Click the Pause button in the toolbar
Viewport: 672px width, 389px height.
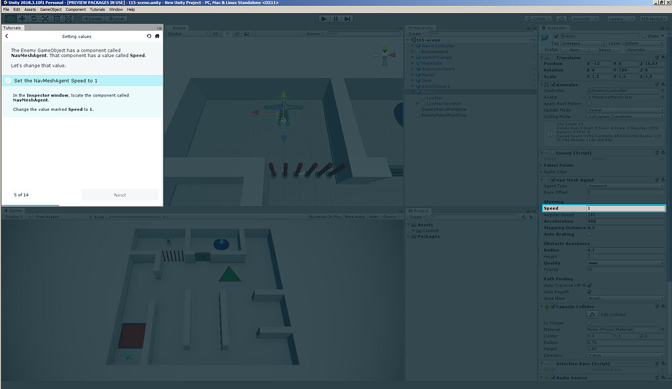click(x=335, y=18)
